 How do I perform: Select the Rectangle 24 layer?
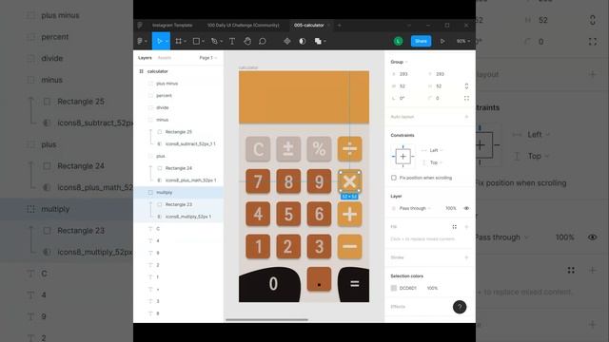click(x=178, y=168)
